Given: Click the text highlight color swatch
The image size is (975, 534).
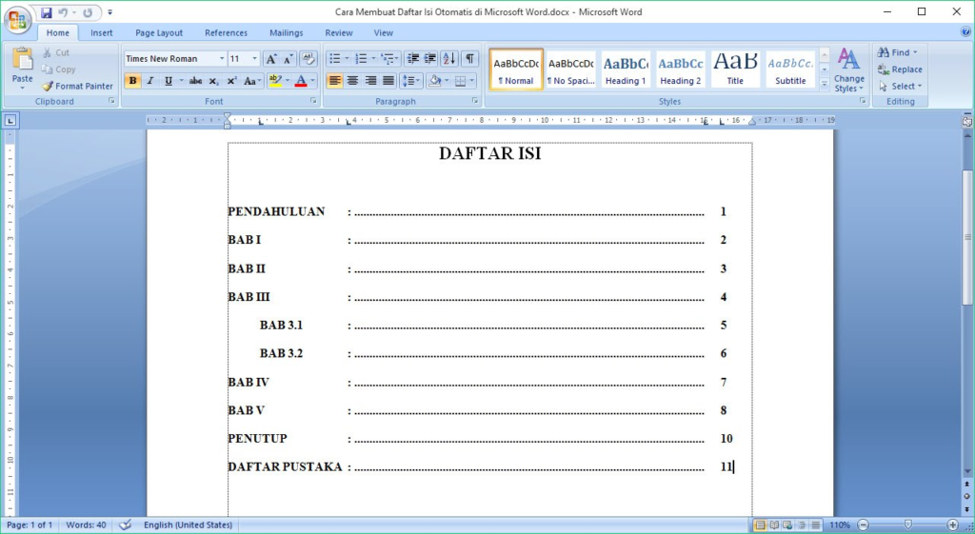Looking at the screenshot, I should [274, 81].
